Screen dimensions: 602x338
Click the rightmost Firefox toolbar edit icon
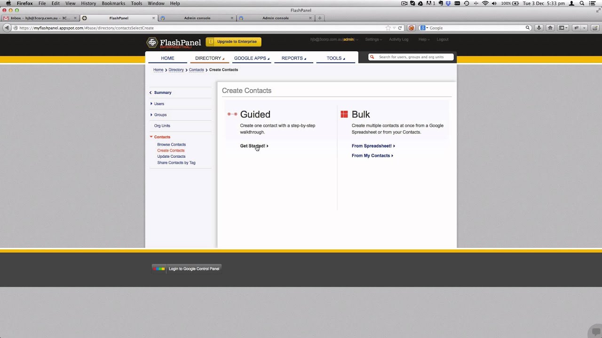tap(594, 28)
